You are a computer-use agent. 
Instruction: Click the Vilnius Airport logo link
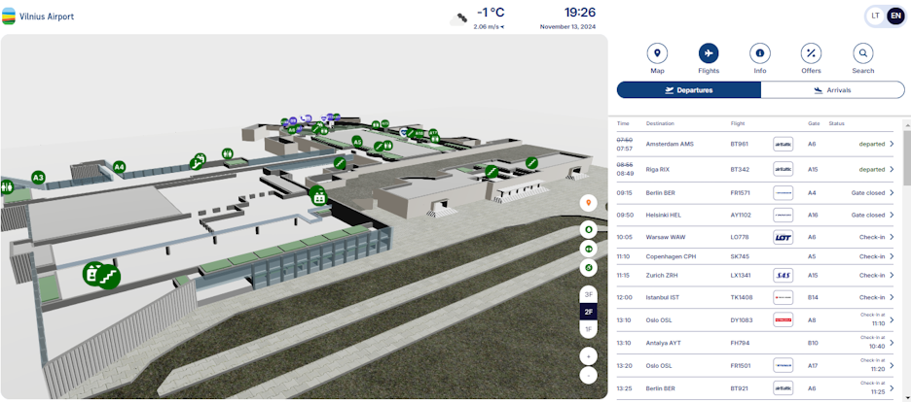coord(39,16)
